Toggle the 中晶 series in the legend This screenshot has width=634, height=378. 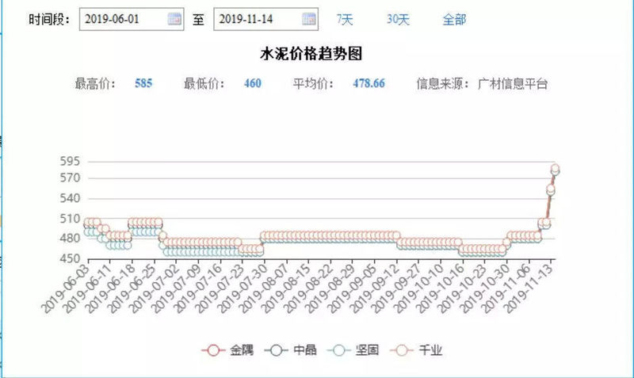(291, 349)
